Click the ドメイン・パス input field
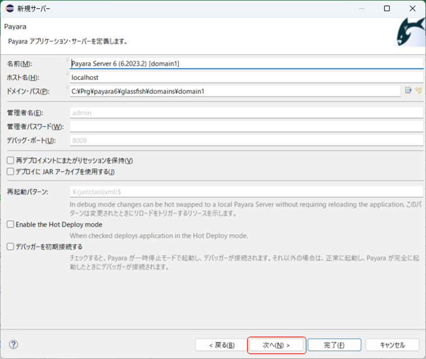426x359 pixels. pyautogui.click(x=235, y=91)
